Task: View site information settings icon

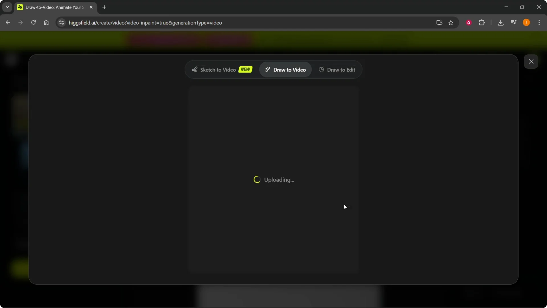Action: point(61,23)
